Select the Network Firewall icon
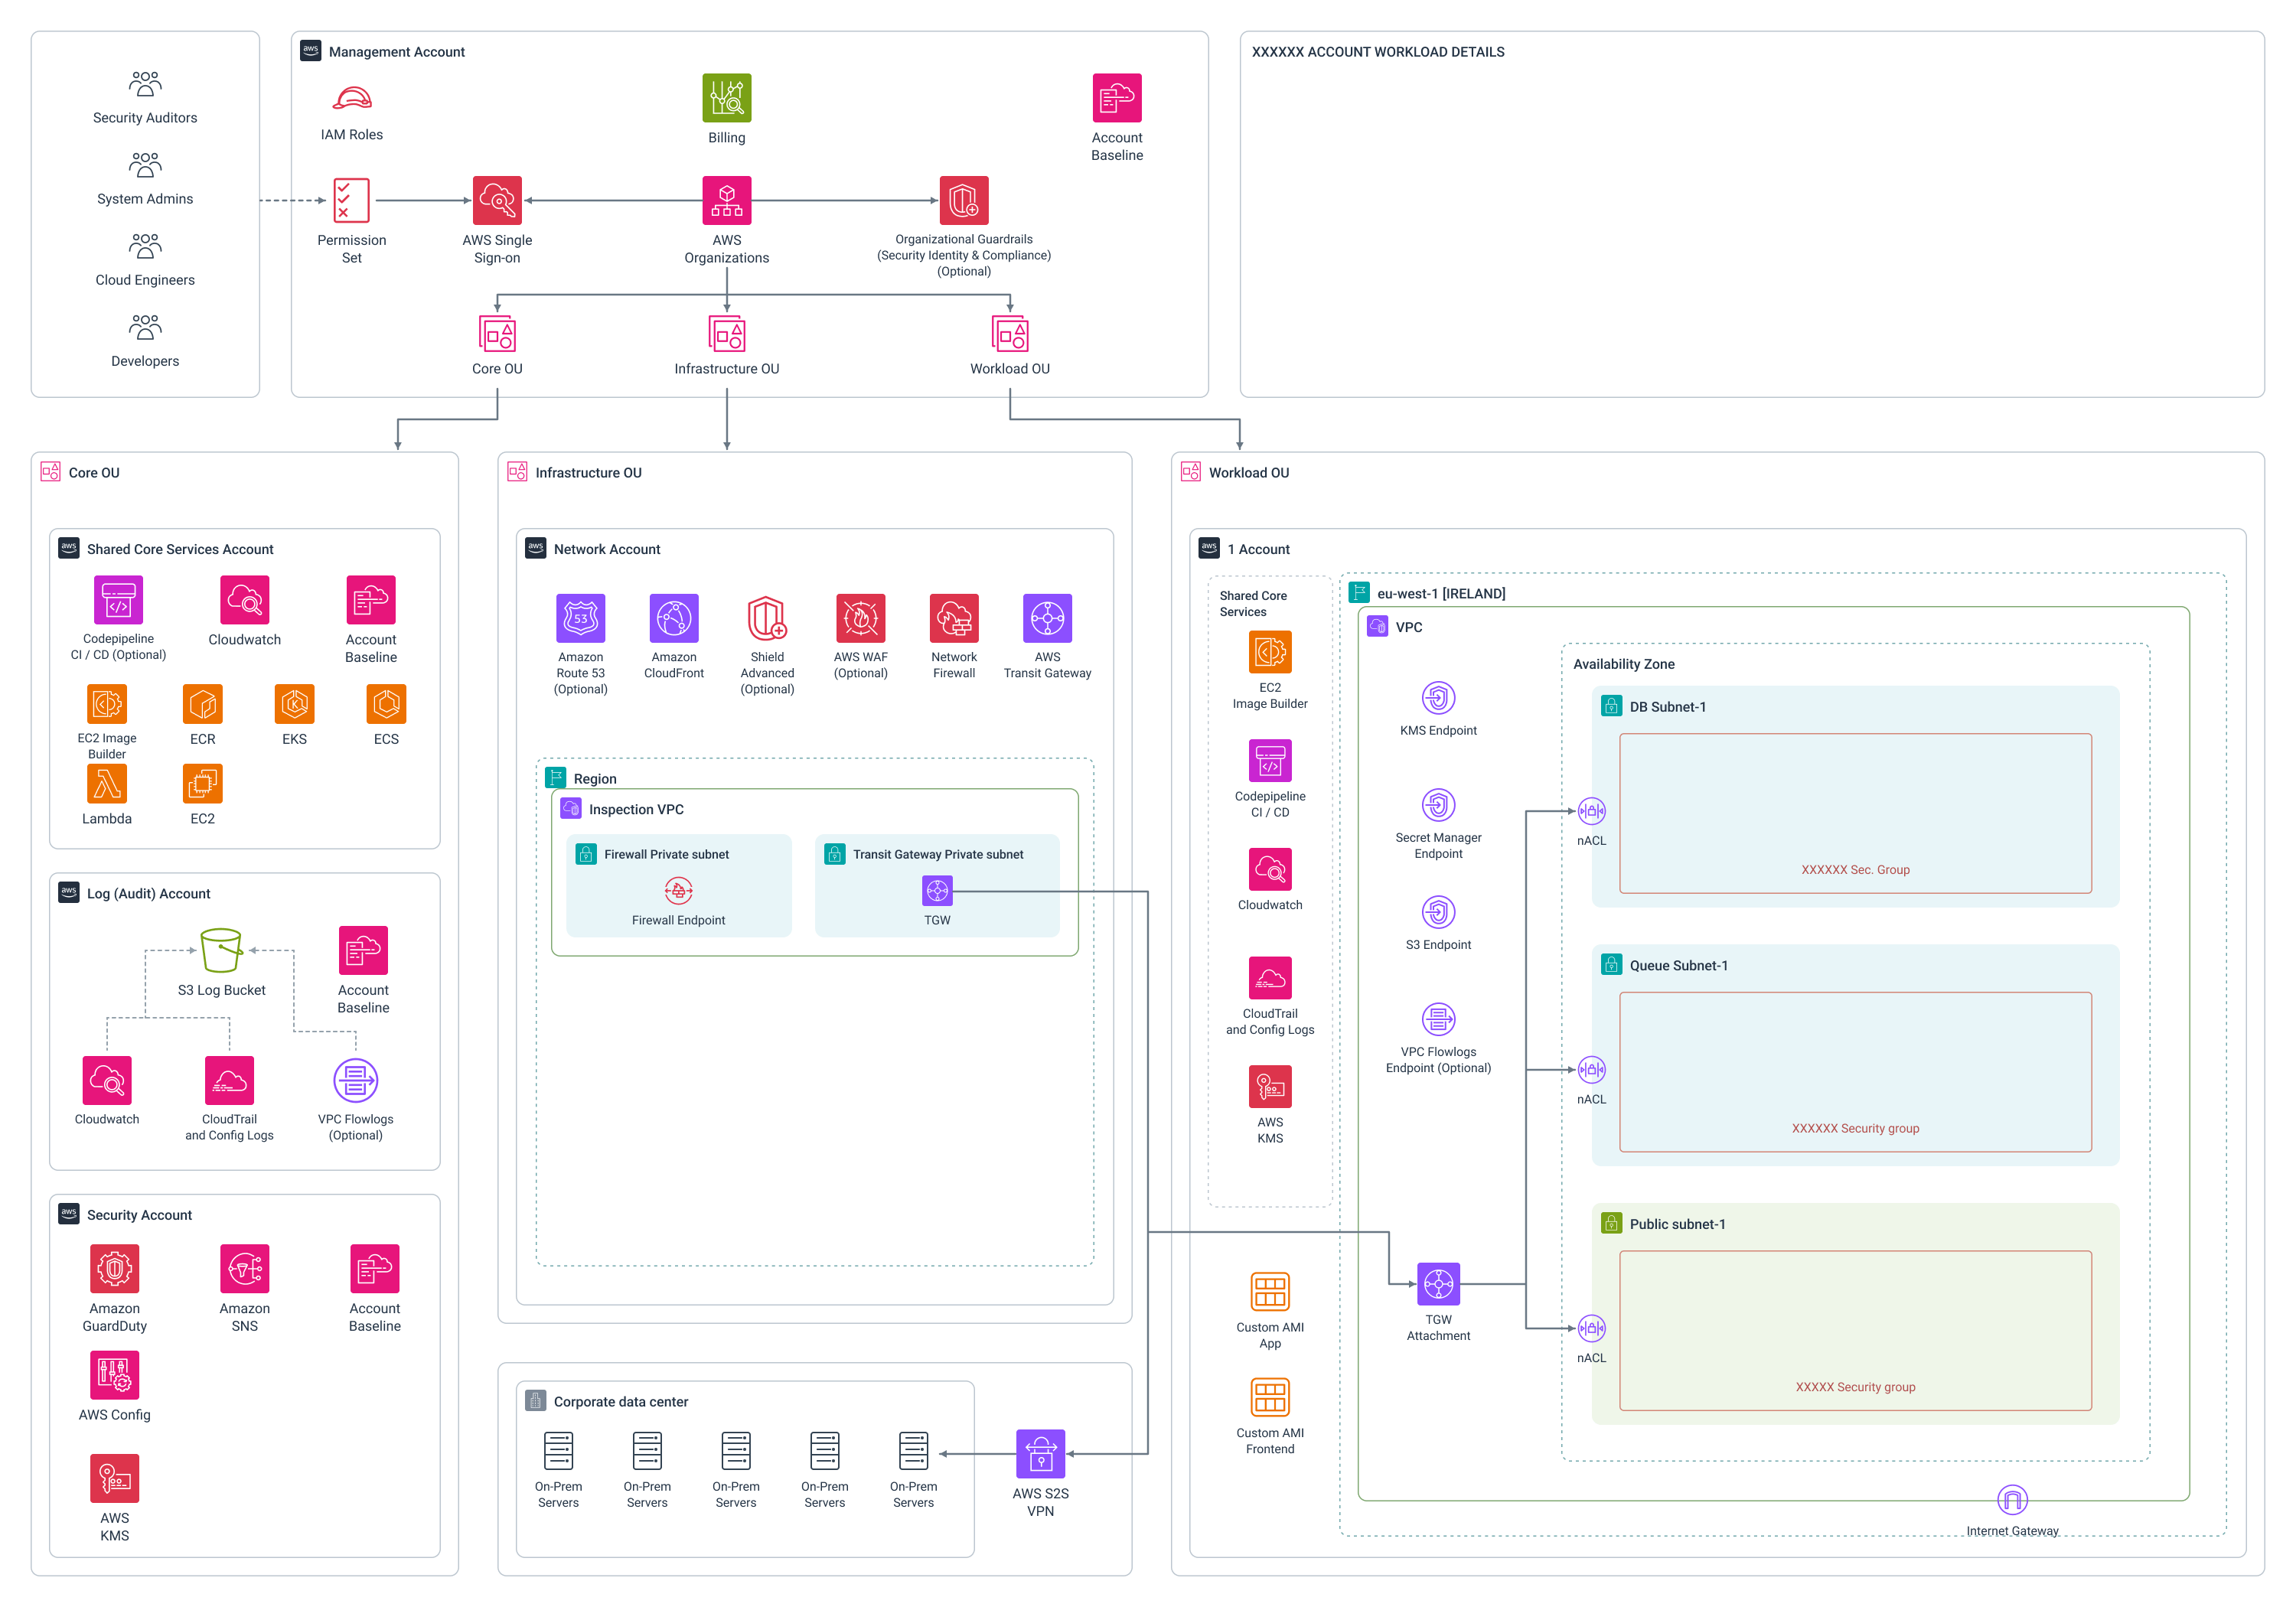The width and height of the screenshot is (2296, 1607). click(954, 618)
